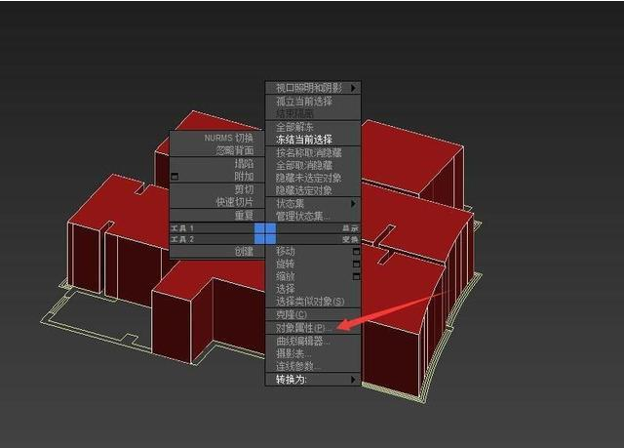
Task: Choose the 附加 command
Action: pyautogui.click(x=244, y=176)
